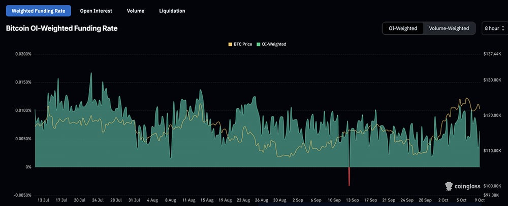
Task: Select the Volume tab
Action: pos(136,11)
